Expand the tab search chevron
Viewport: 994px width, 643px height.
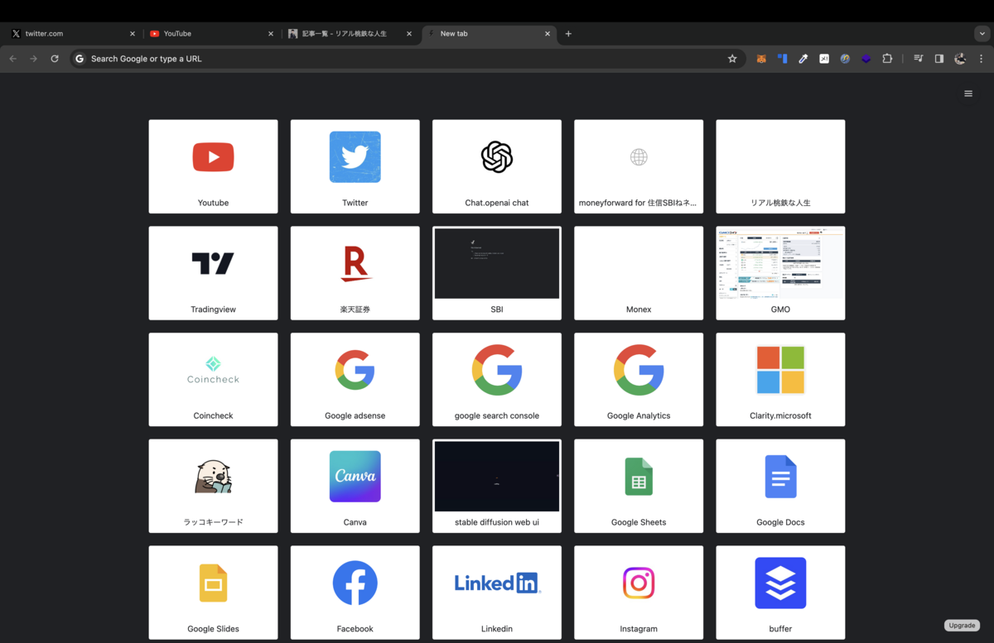point(982,34)
